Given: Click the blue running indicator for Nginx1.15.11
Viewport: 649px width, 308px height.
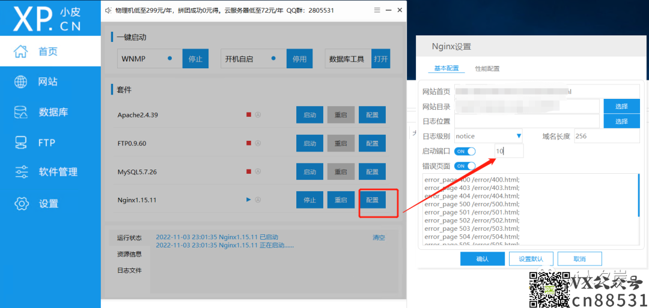Looking at the screenshot, I should [249, 200].
